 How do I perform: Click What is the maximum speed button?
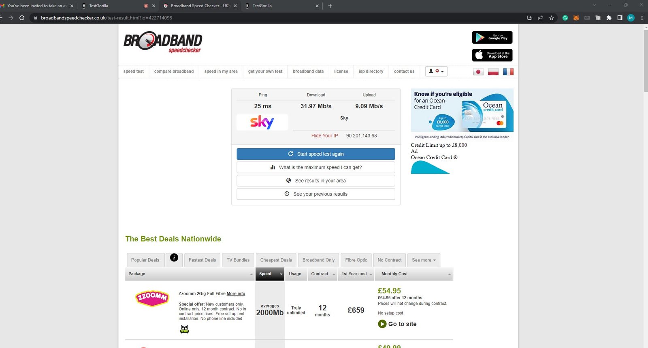click(x=316, y=167)
